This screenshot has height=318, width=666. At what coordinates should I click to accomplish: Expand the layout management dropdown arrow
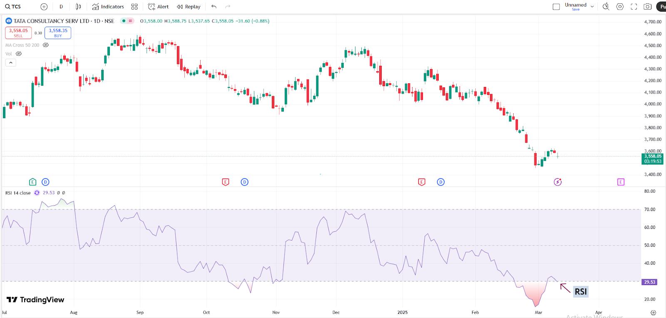click(592, 7)
